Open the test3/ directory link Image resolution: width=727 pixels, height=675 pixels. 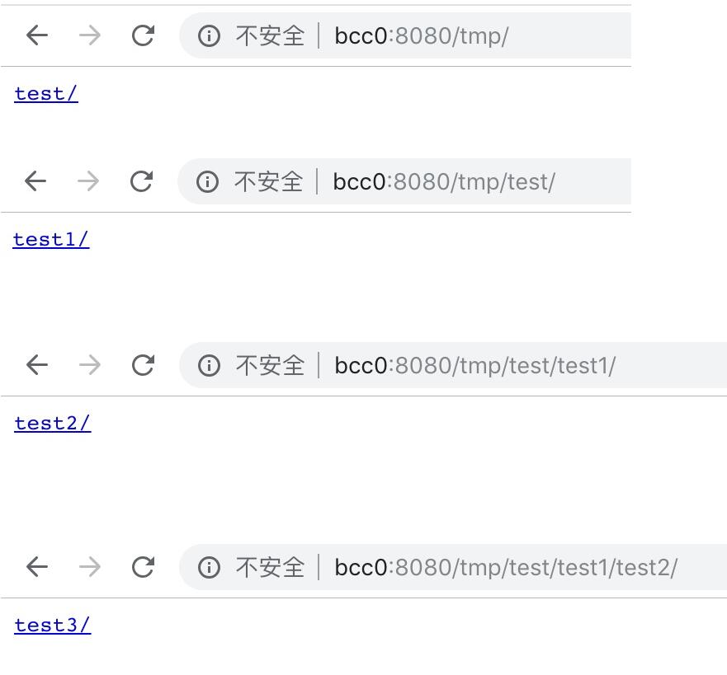tap(53, 626)
